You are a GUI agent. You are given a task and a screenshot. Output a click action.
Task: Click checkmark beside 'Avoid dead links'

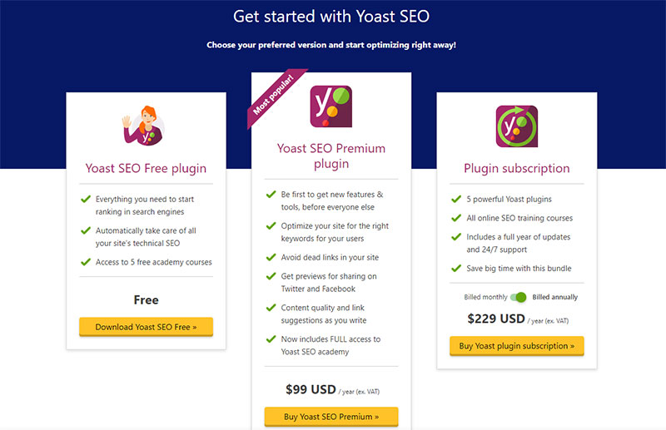(271, 257)
